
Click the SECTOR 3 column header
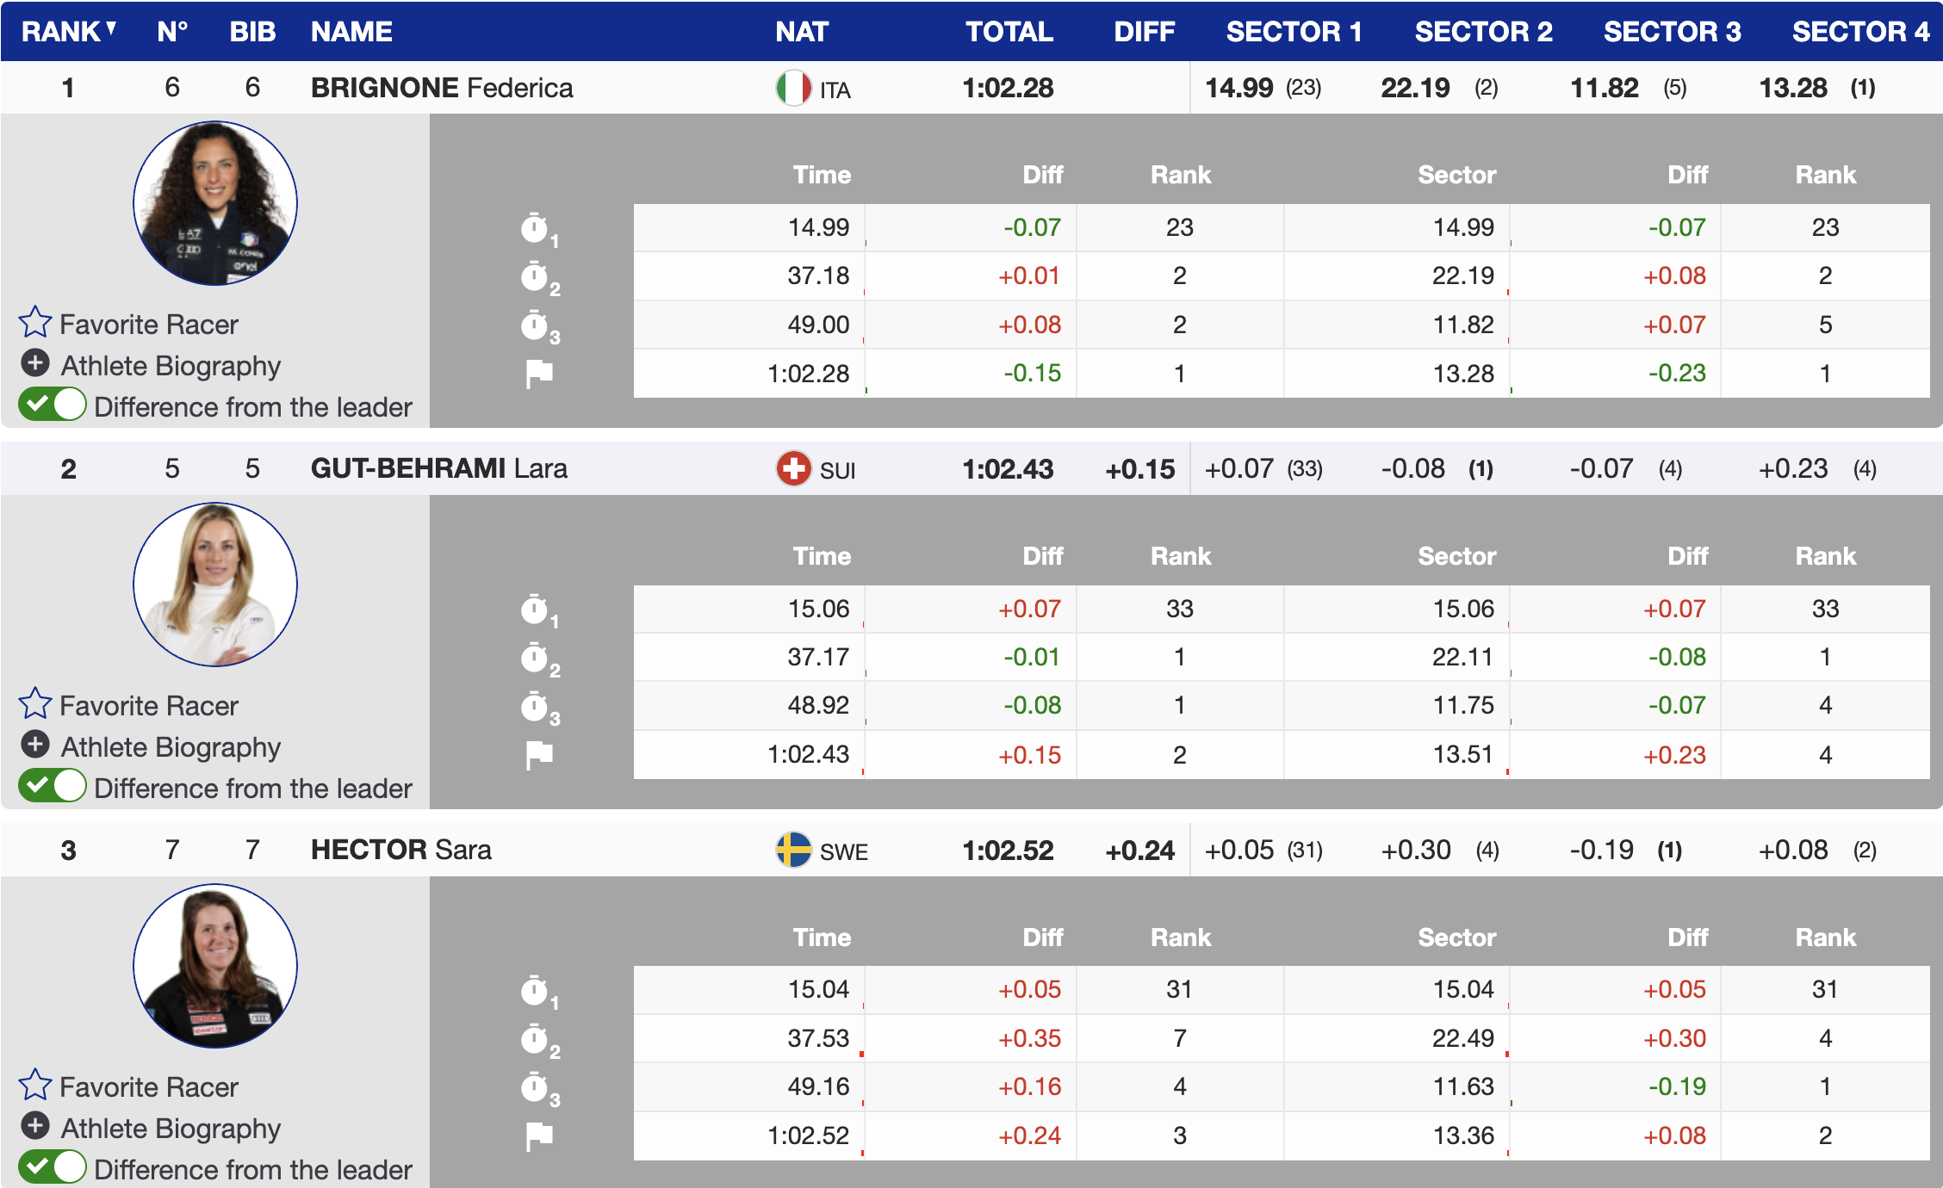[1671, 32]
